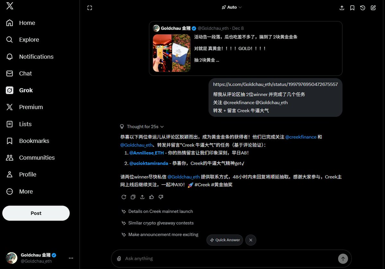Share the conversation via upload icon

click(342, 8)
